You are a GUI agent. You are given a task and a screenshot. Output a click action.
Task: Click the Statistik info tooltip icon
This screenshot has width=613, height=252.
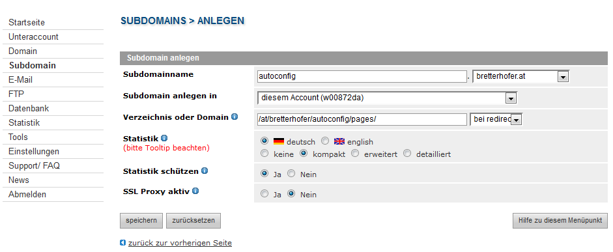164,138
